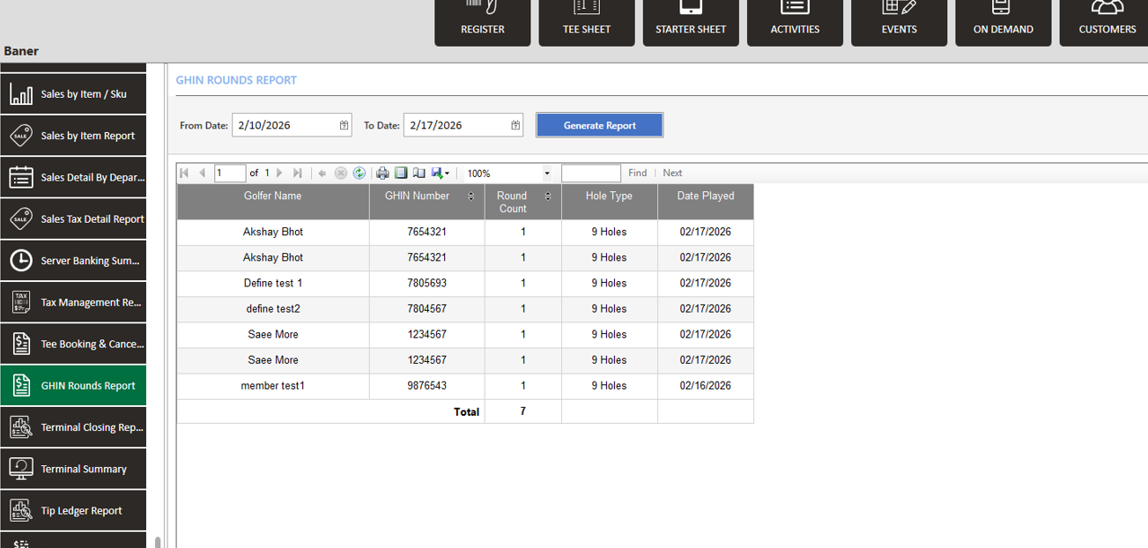Switch to print layout view
Viewport: 1148px width, 548px height.
point(401,174)
